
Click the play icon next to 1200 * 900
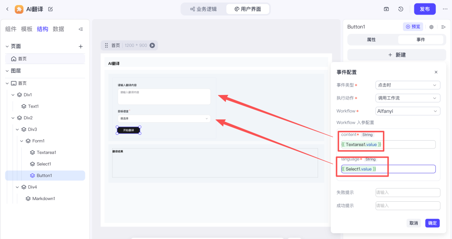click(152, 45)
